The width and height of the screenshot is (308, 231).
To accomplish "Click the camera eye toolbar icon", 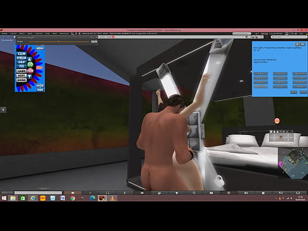I will point(142,193).
